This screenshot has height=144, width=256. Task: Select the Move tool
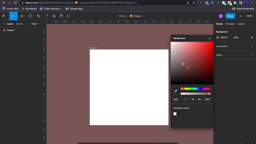(12, 16)
